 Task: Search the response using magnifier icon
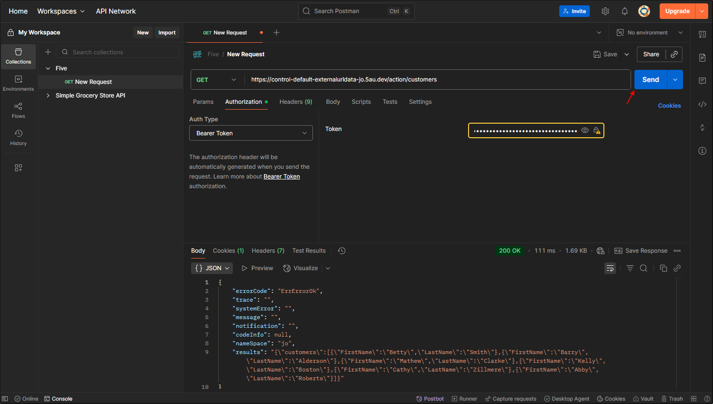click(644, 268)
